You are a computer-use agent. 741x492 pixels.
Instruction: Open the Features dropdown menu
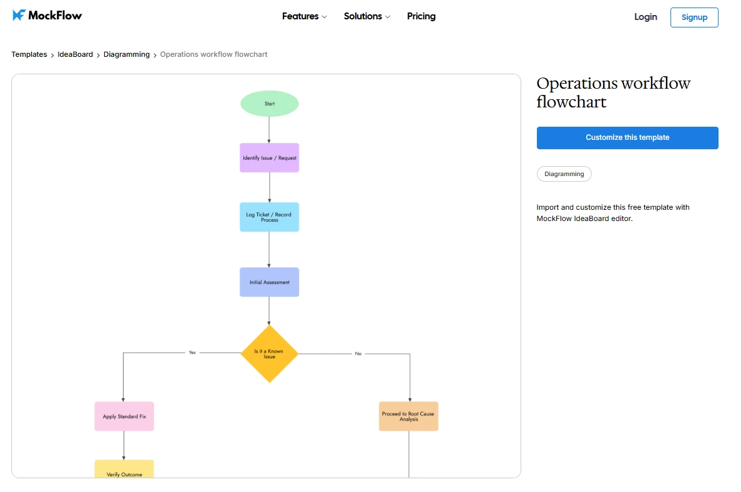[x=305, y=16]
